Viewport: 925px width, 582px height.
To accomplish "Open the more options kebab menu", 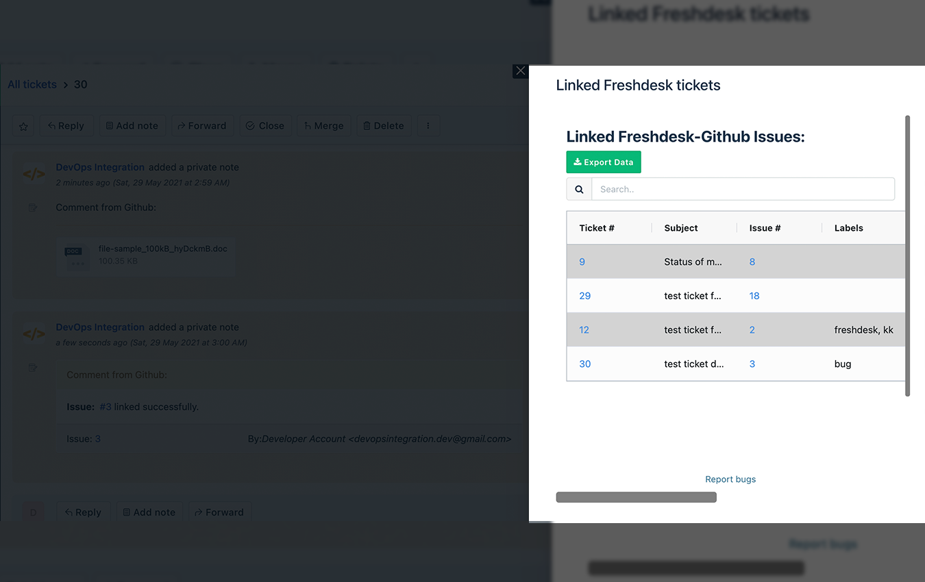I will [428, 126].
